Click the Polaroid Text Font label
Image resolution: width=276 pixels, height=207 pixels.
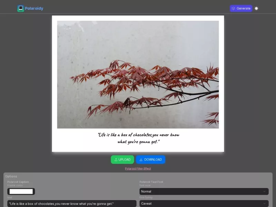(151, 182)
